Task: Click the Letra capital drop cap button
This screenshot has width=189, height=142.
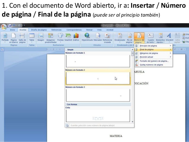Action: pos(177,38)
